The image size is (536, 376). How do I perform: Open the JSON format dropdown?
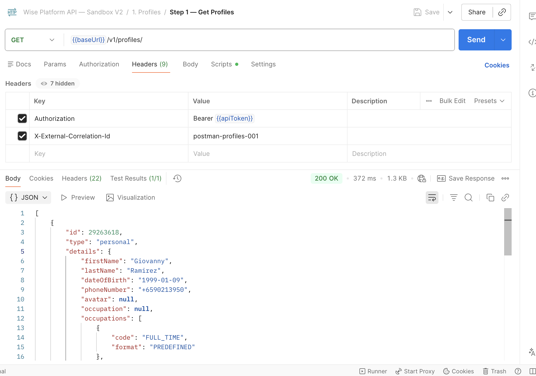coord(28,198)
